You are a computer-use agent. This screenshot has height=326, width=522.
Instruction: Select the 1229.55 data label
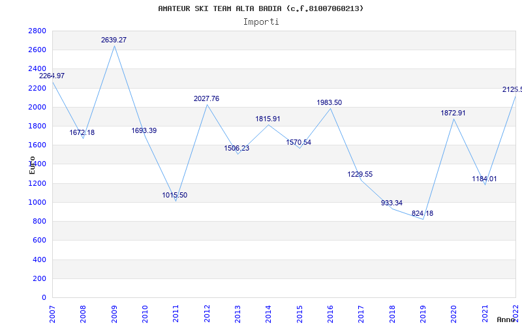click(360, 174)
